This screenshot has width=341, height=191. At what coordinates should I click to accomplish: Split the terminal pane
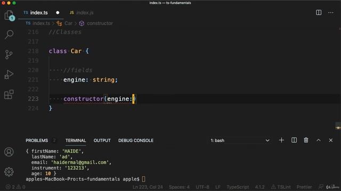pyautogui.click(x=294, y=140)
